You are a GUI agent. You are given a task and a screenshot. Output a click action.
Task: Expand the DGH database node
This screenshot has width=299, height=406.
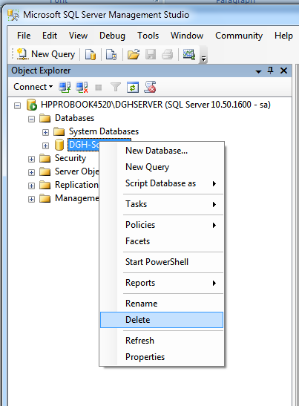click(x=45, y=145)
